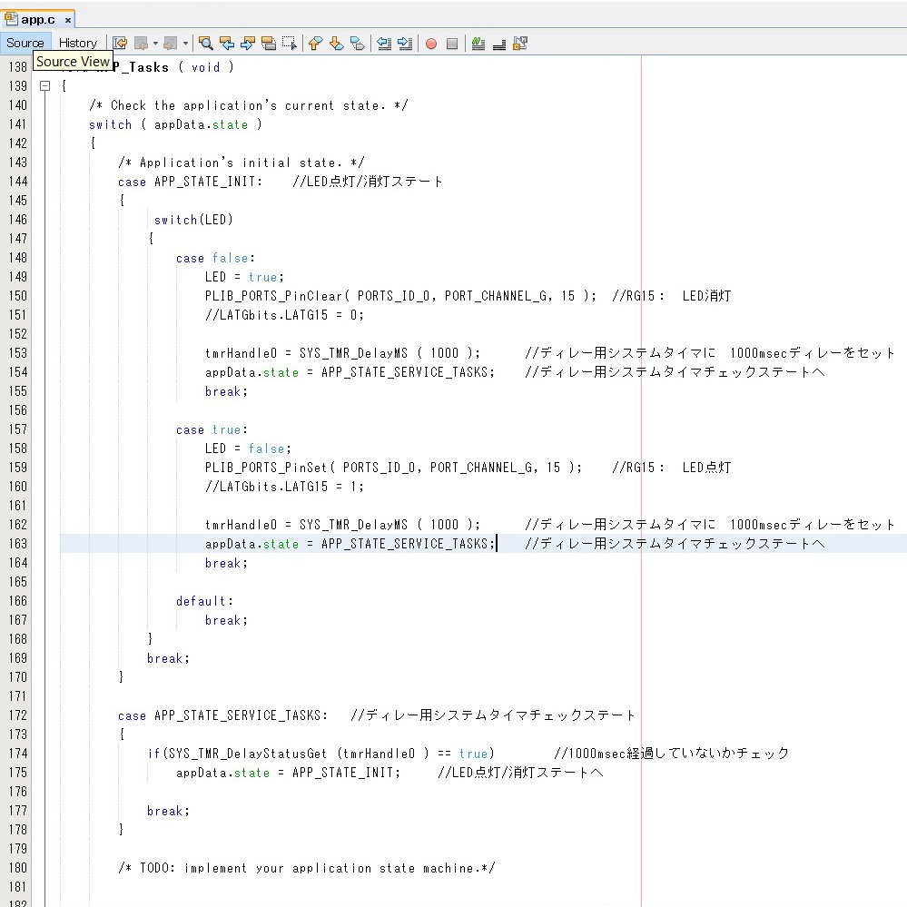
Task: Click the Last Edit toolbar icon
Action: click(x=120, y=44)
